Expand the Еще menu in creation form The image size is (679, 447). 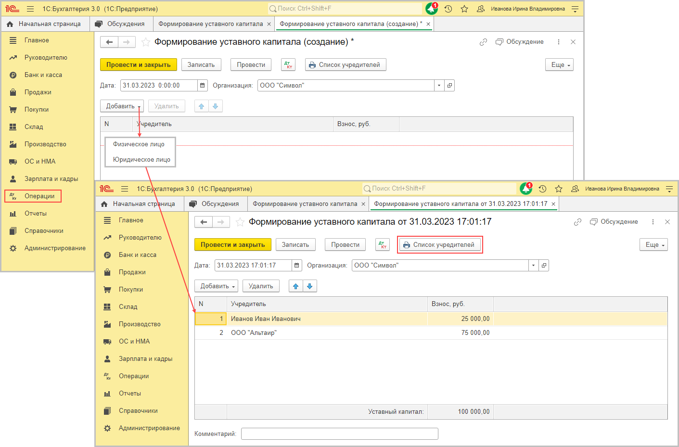559,65
